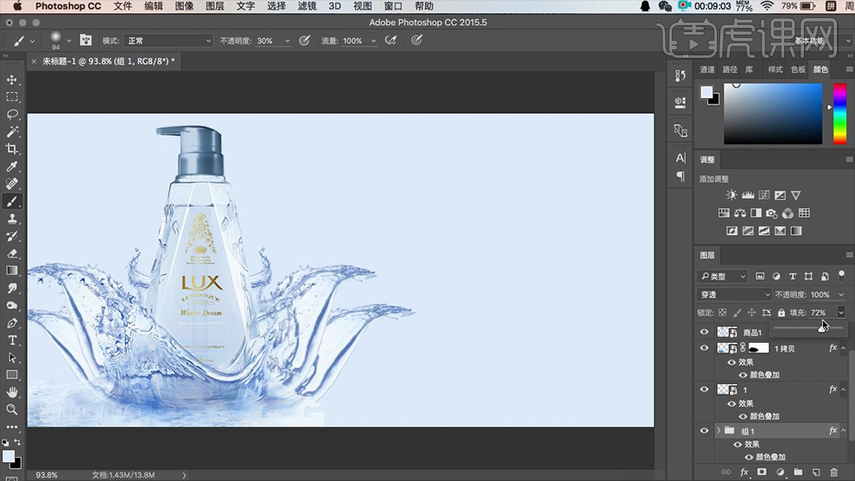This screenshot has height=481, width=855.
Task: Select the History Brush tool
Action: (12, 236)
